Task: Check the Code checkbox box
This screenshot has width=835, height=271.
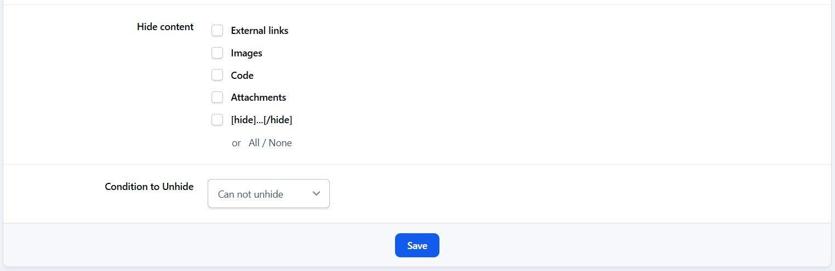Action: [x=218, y=75]
